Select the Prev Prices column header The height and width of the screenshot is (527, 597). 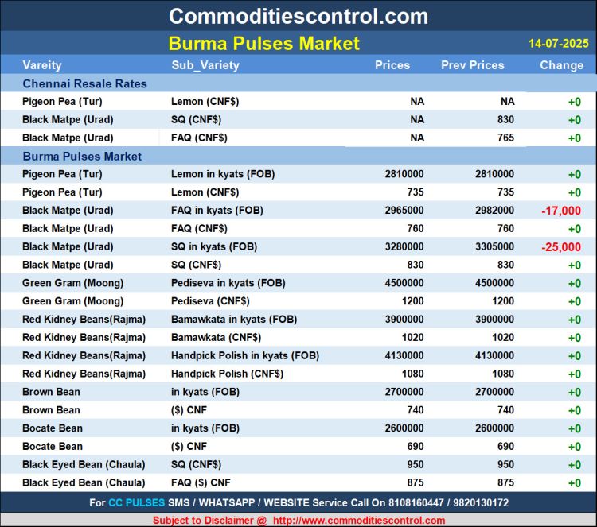tap(472, 65)
